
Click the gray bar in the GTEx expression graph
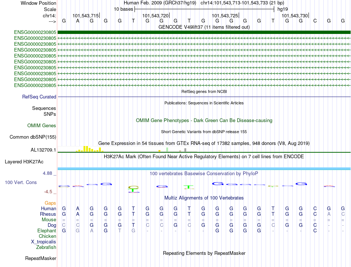tap(185, 150)
